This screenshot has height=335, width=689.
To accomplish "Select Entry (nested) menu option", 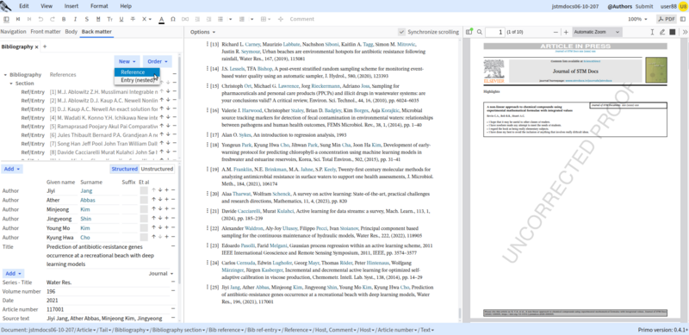I will 137,80.
